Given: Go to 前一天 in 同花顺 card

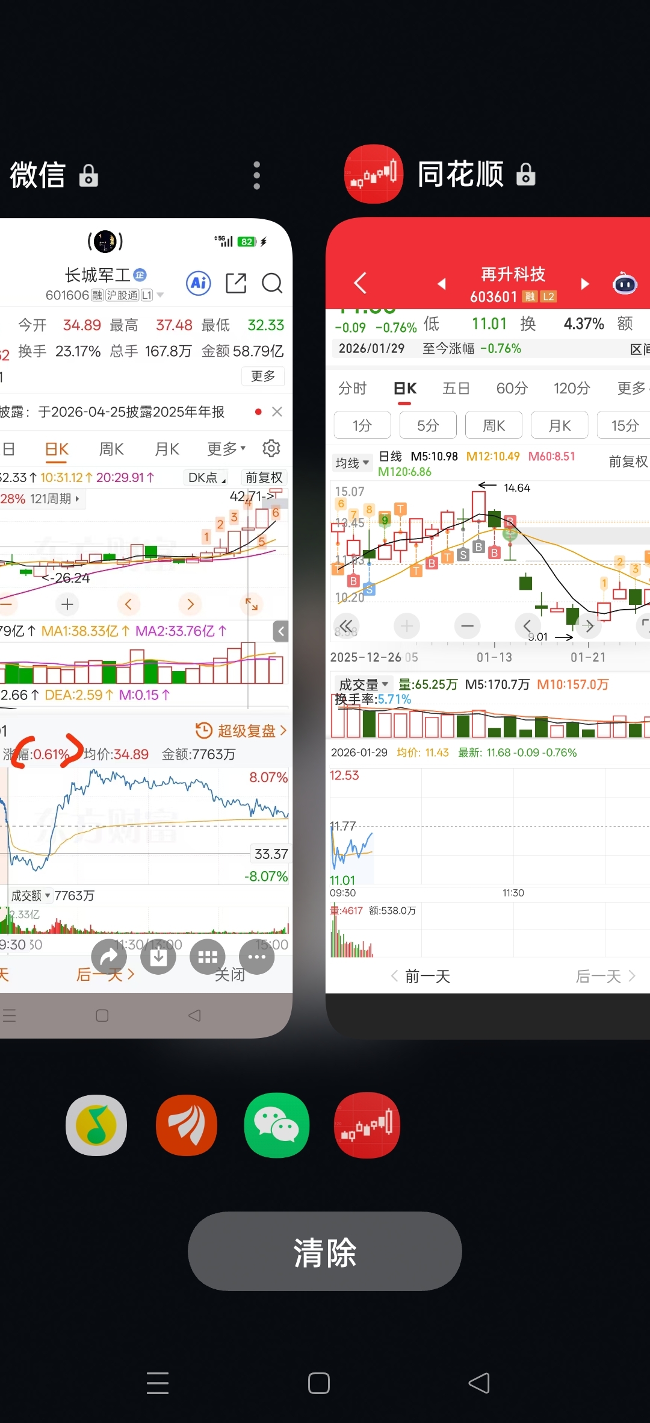Looking at the screenshot, I should click(420, 976).
